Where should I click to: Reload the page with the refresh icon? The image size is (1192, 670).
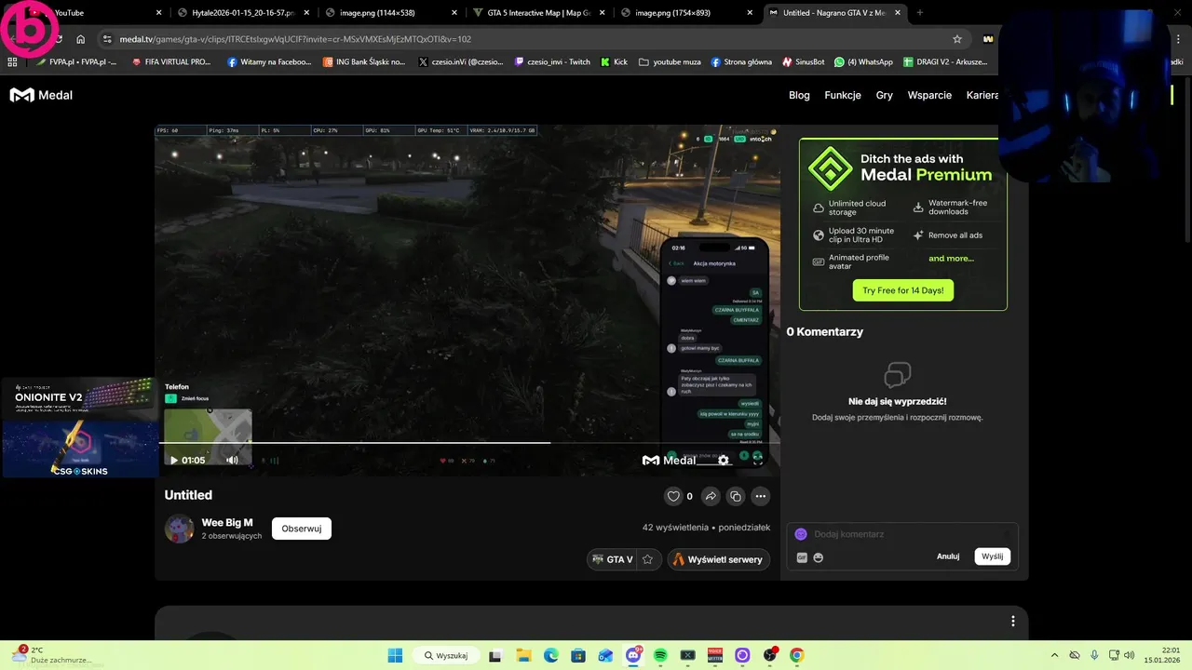point(58,39)
